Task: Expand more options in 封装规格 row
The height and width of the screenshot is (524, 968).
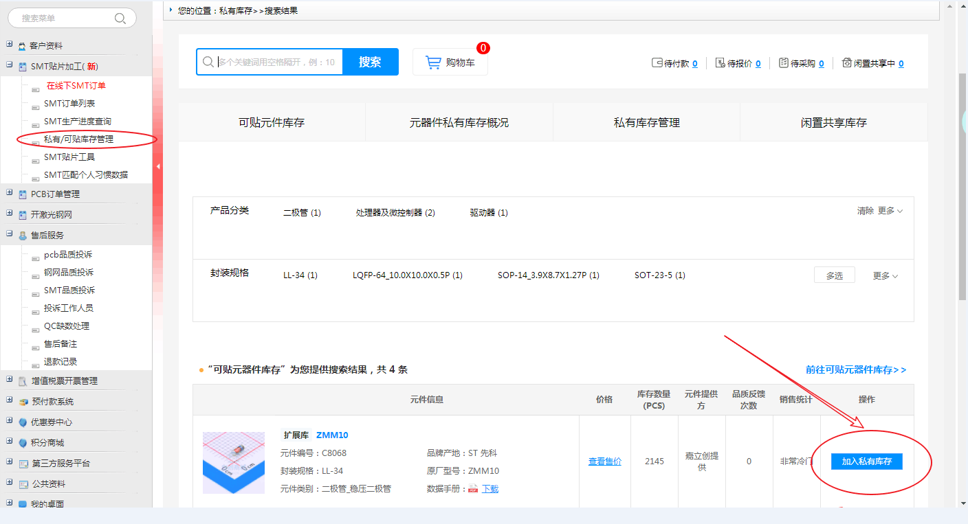Action: click(x=885, y=275)
